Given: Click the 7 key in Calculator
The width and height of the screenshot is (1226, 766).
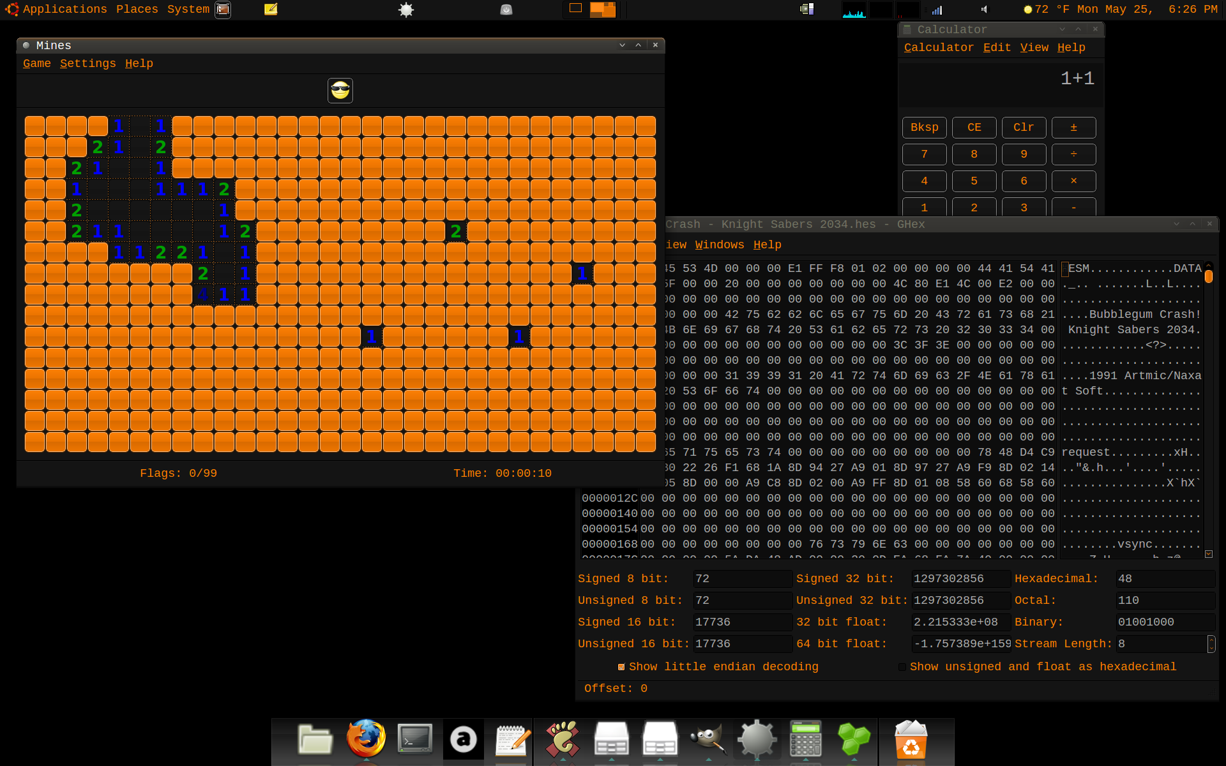Looking at the screenshot, I should coord(925,154).
